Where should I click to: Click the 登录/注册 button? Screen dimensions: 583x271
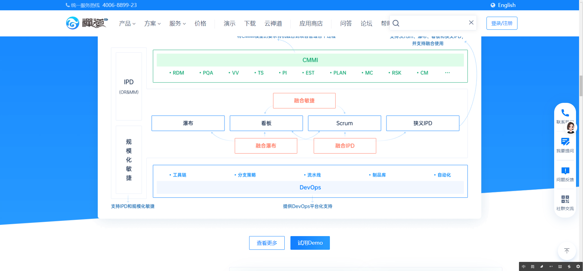coord(502,23)
